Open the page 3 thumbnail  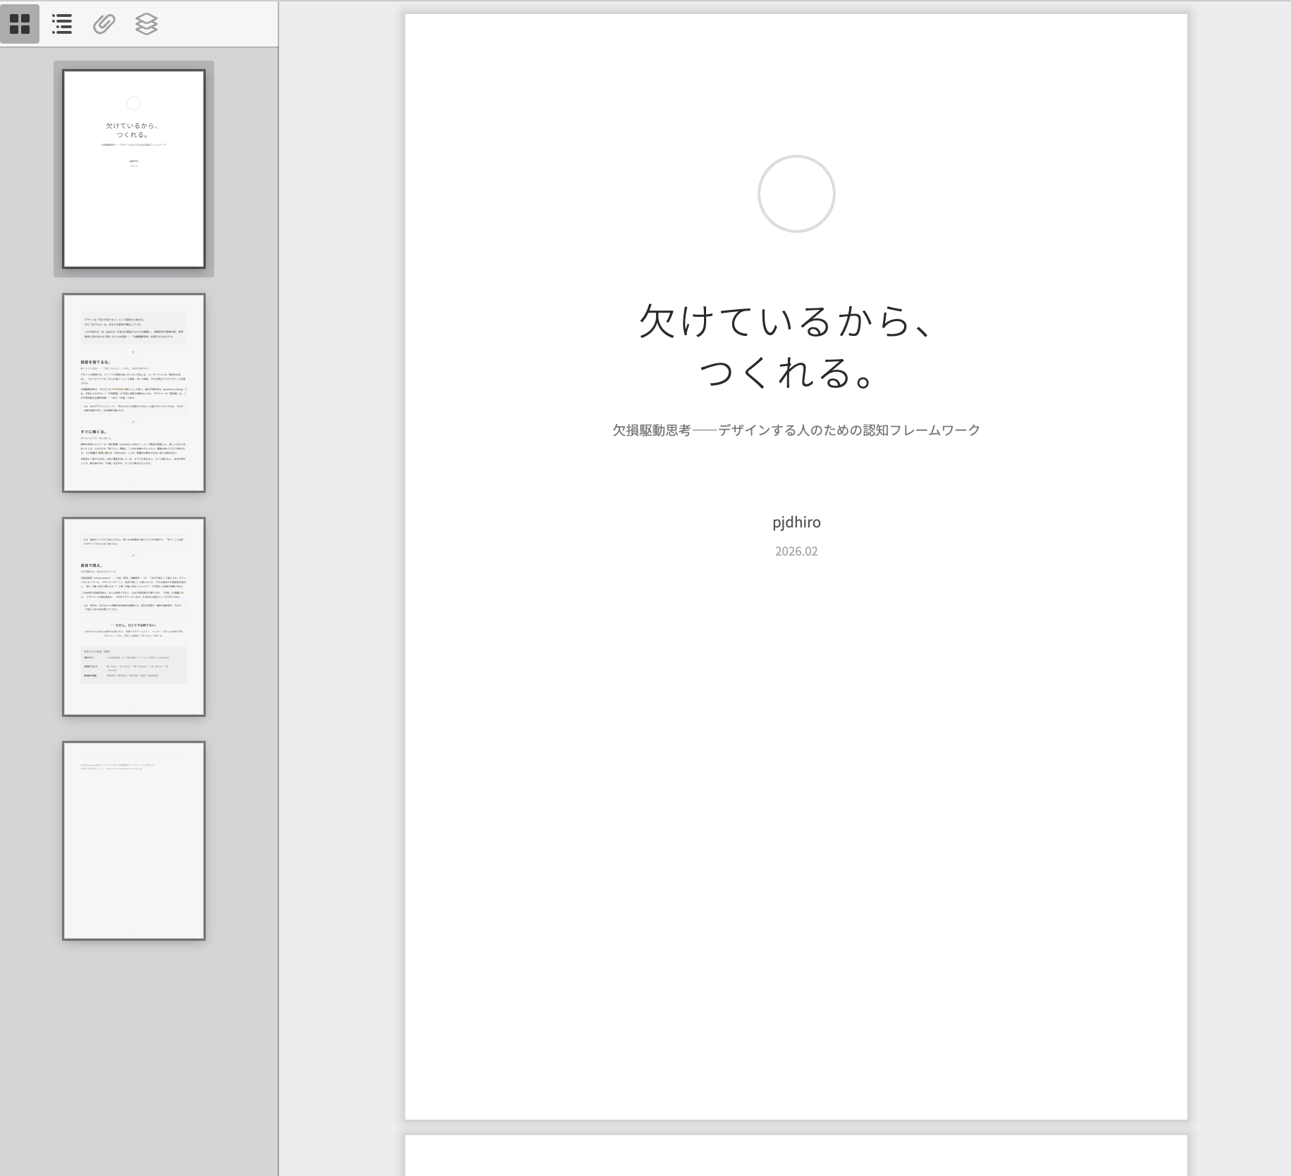[x=134, y=617]
